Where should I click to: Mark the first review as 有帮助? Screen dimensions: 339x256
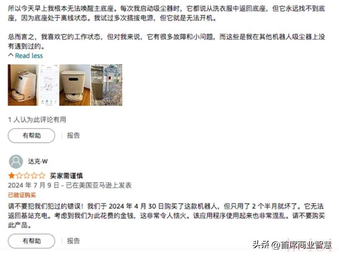(32, 136)
